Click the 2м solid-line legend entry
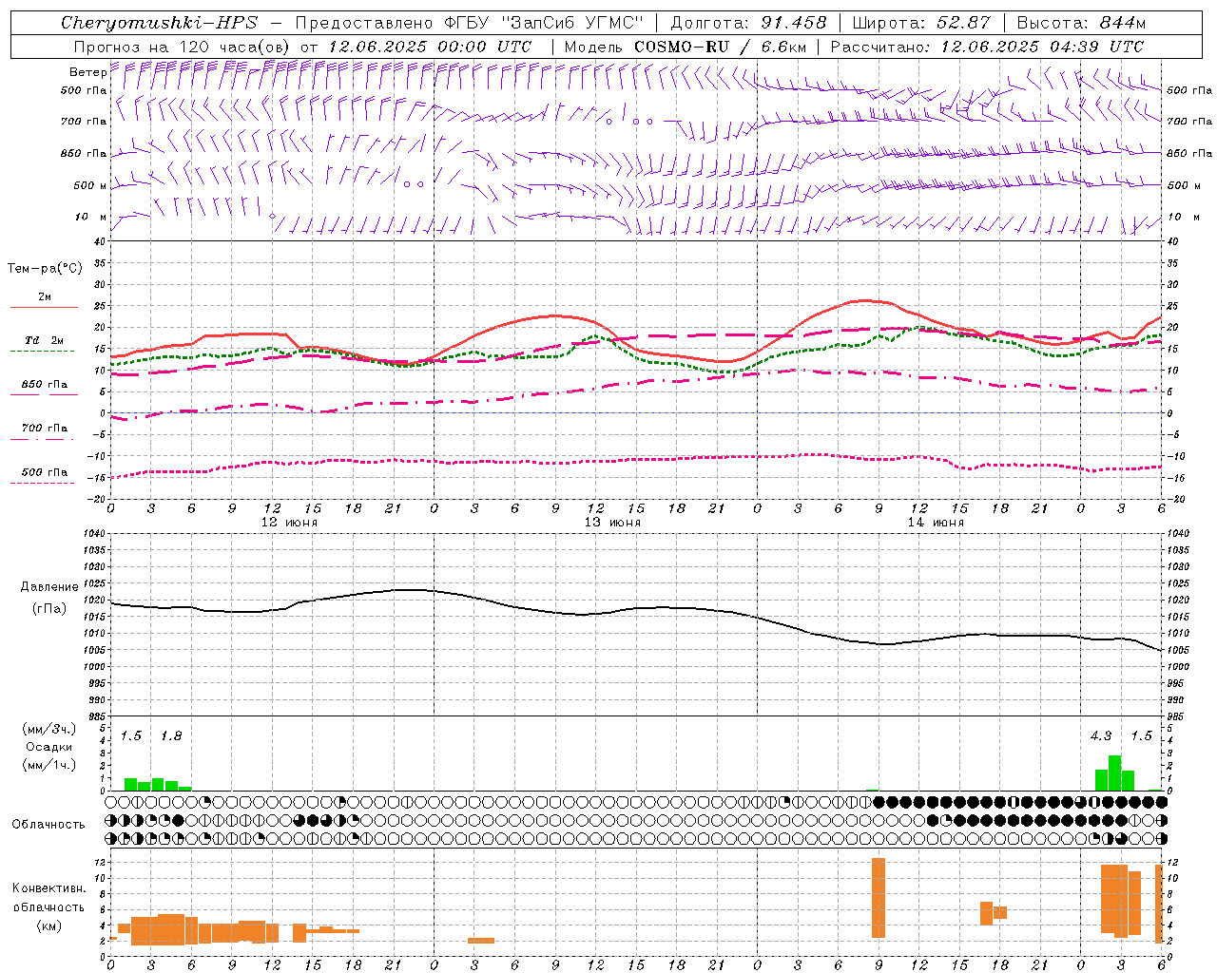The width and height of the screenshot is (1217, 973). coord(44,297)
